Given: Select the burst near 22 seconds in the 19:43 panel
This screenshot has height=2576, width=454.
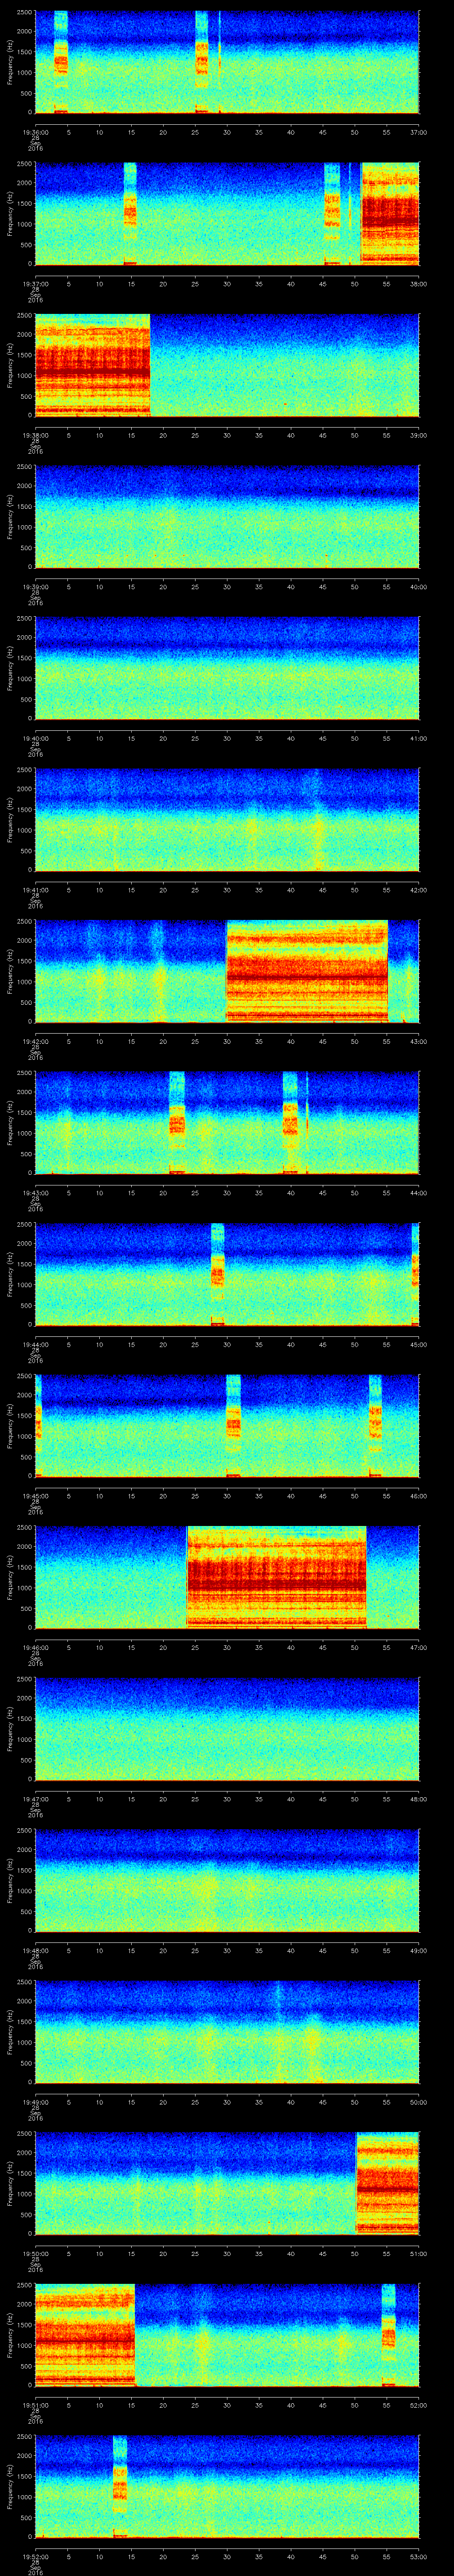Looking at the screenshot, I should point(176,1121).
